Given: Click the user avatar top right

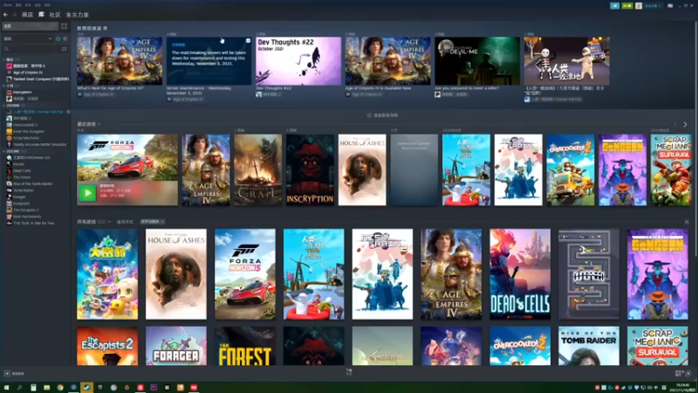Looking at the screenshot, I should (x=639, y=6).
